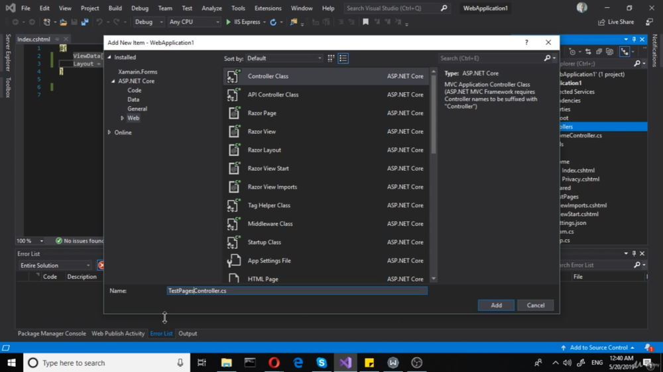
Task: Collapse the ASP.NET Core node
Action: (113, 81)
